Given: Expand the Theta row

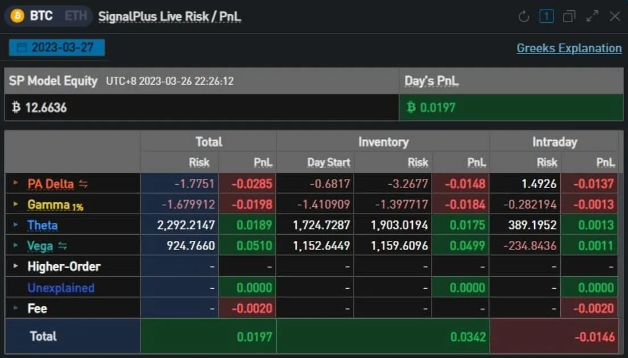Looking at the screenshot, I should coord(15,224).
